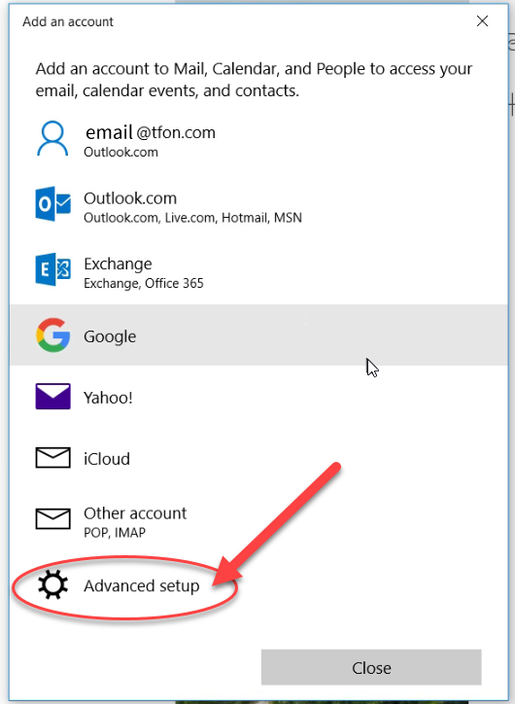Screen dimensions: 515x704
Task: Click the blue person icon for the tfon.com account
Action: pyautogui.click(x=52, y=138)
